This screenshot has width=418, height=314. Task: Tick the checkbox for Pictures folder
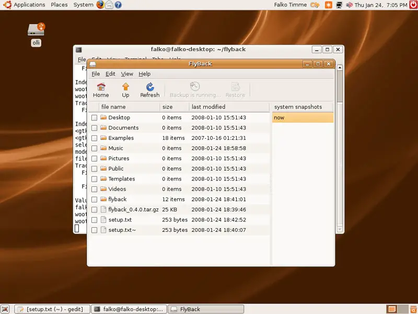(94, 159)
